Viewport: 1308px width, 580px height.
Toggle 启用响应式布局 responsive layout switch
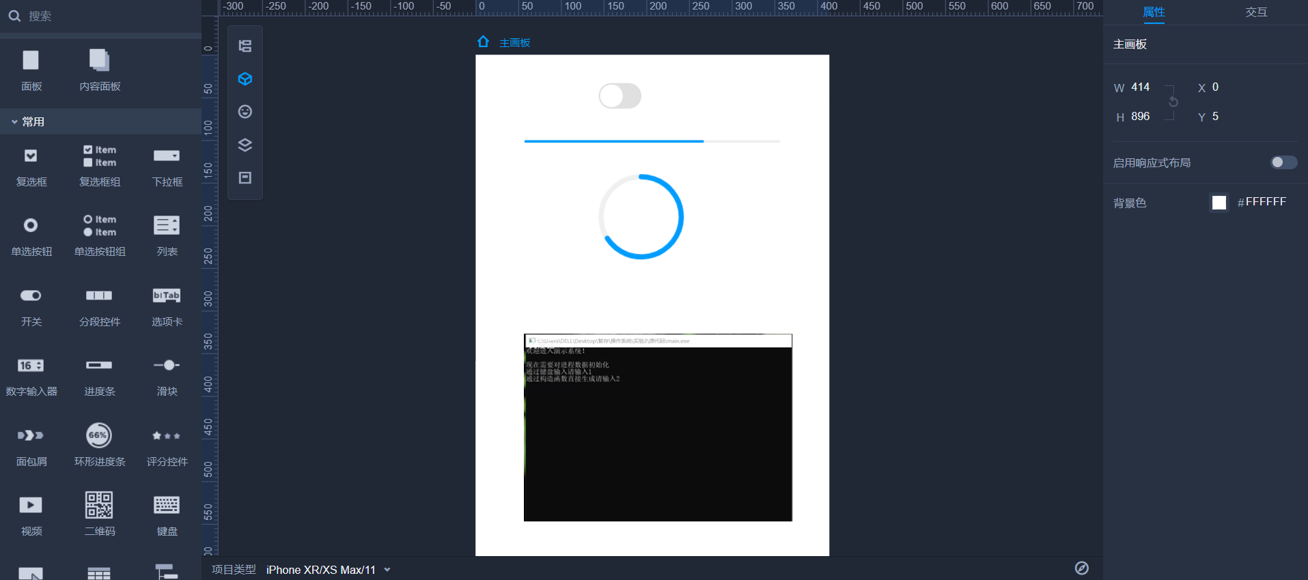pyautogui.click(x=1283, y=162)
